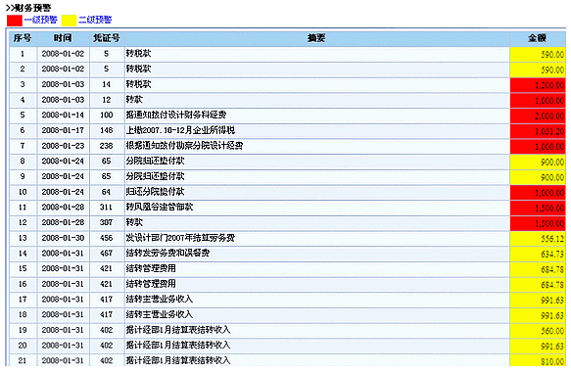Viewport: 571px width, 372px height.
Task: Open the 二级预警 link
Action: click(95, 20)
